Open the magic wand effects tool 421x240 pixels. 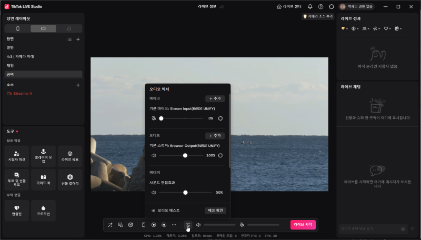coord(111,225)
